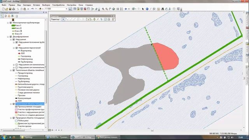This screenshot has height=140, width=249.
Task: Select the Select Elements arrow tool
Action: (143, 9)
